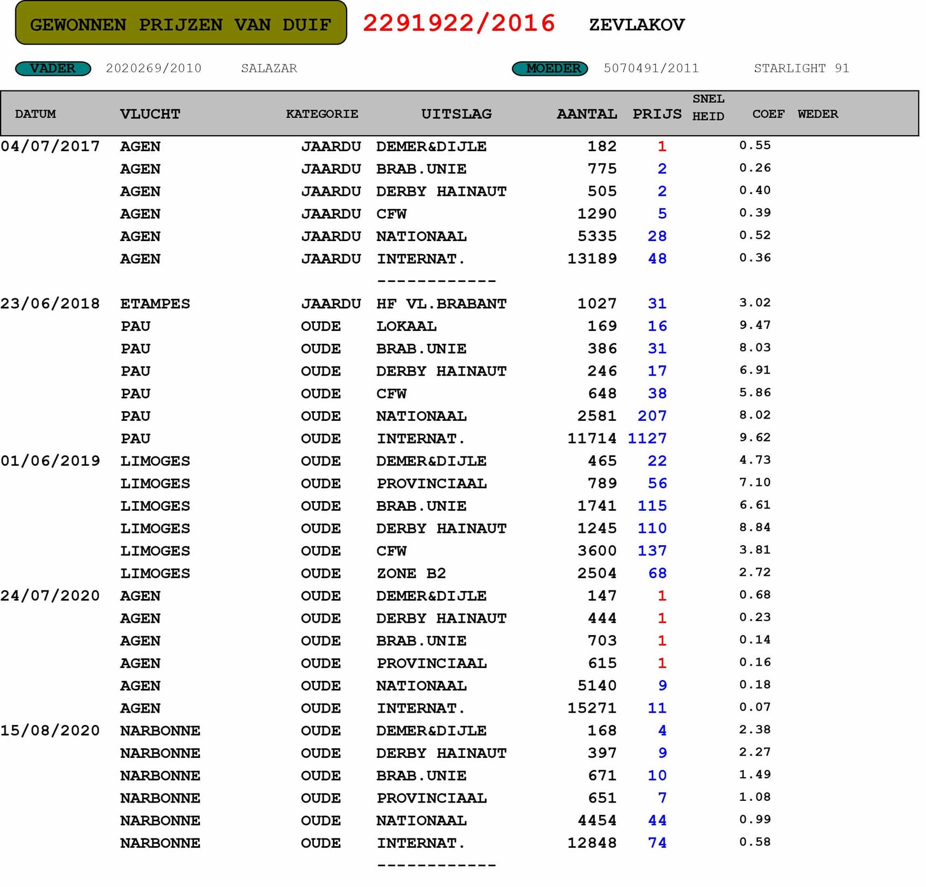Click the UITSLAG column header

click(x=456, y=114)
